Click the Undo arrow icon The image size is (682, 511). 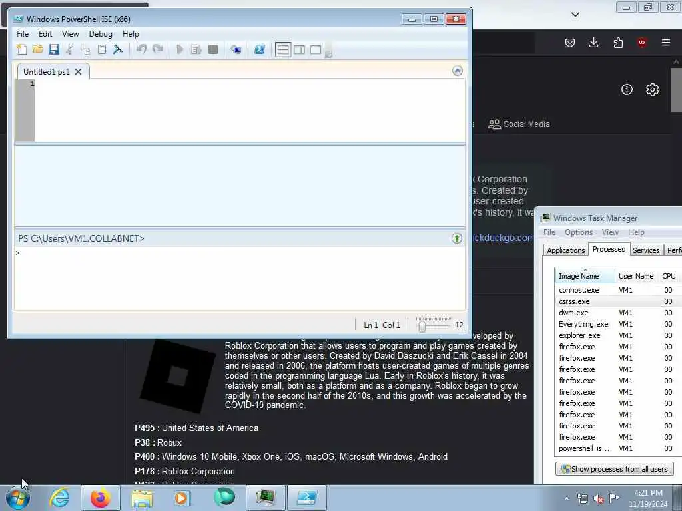click(x=141, y=49)
